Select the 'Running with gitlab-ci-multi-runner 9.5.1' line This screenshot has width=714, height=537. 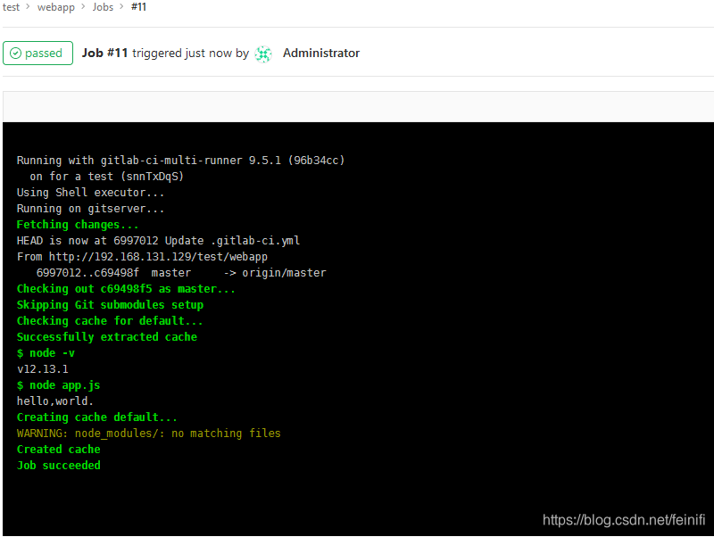pyautogui.click(x=181, y=161)
